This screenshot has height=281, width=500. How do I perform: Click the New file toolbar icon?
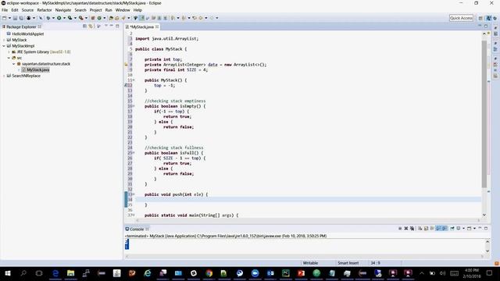(x=5, y=18)
